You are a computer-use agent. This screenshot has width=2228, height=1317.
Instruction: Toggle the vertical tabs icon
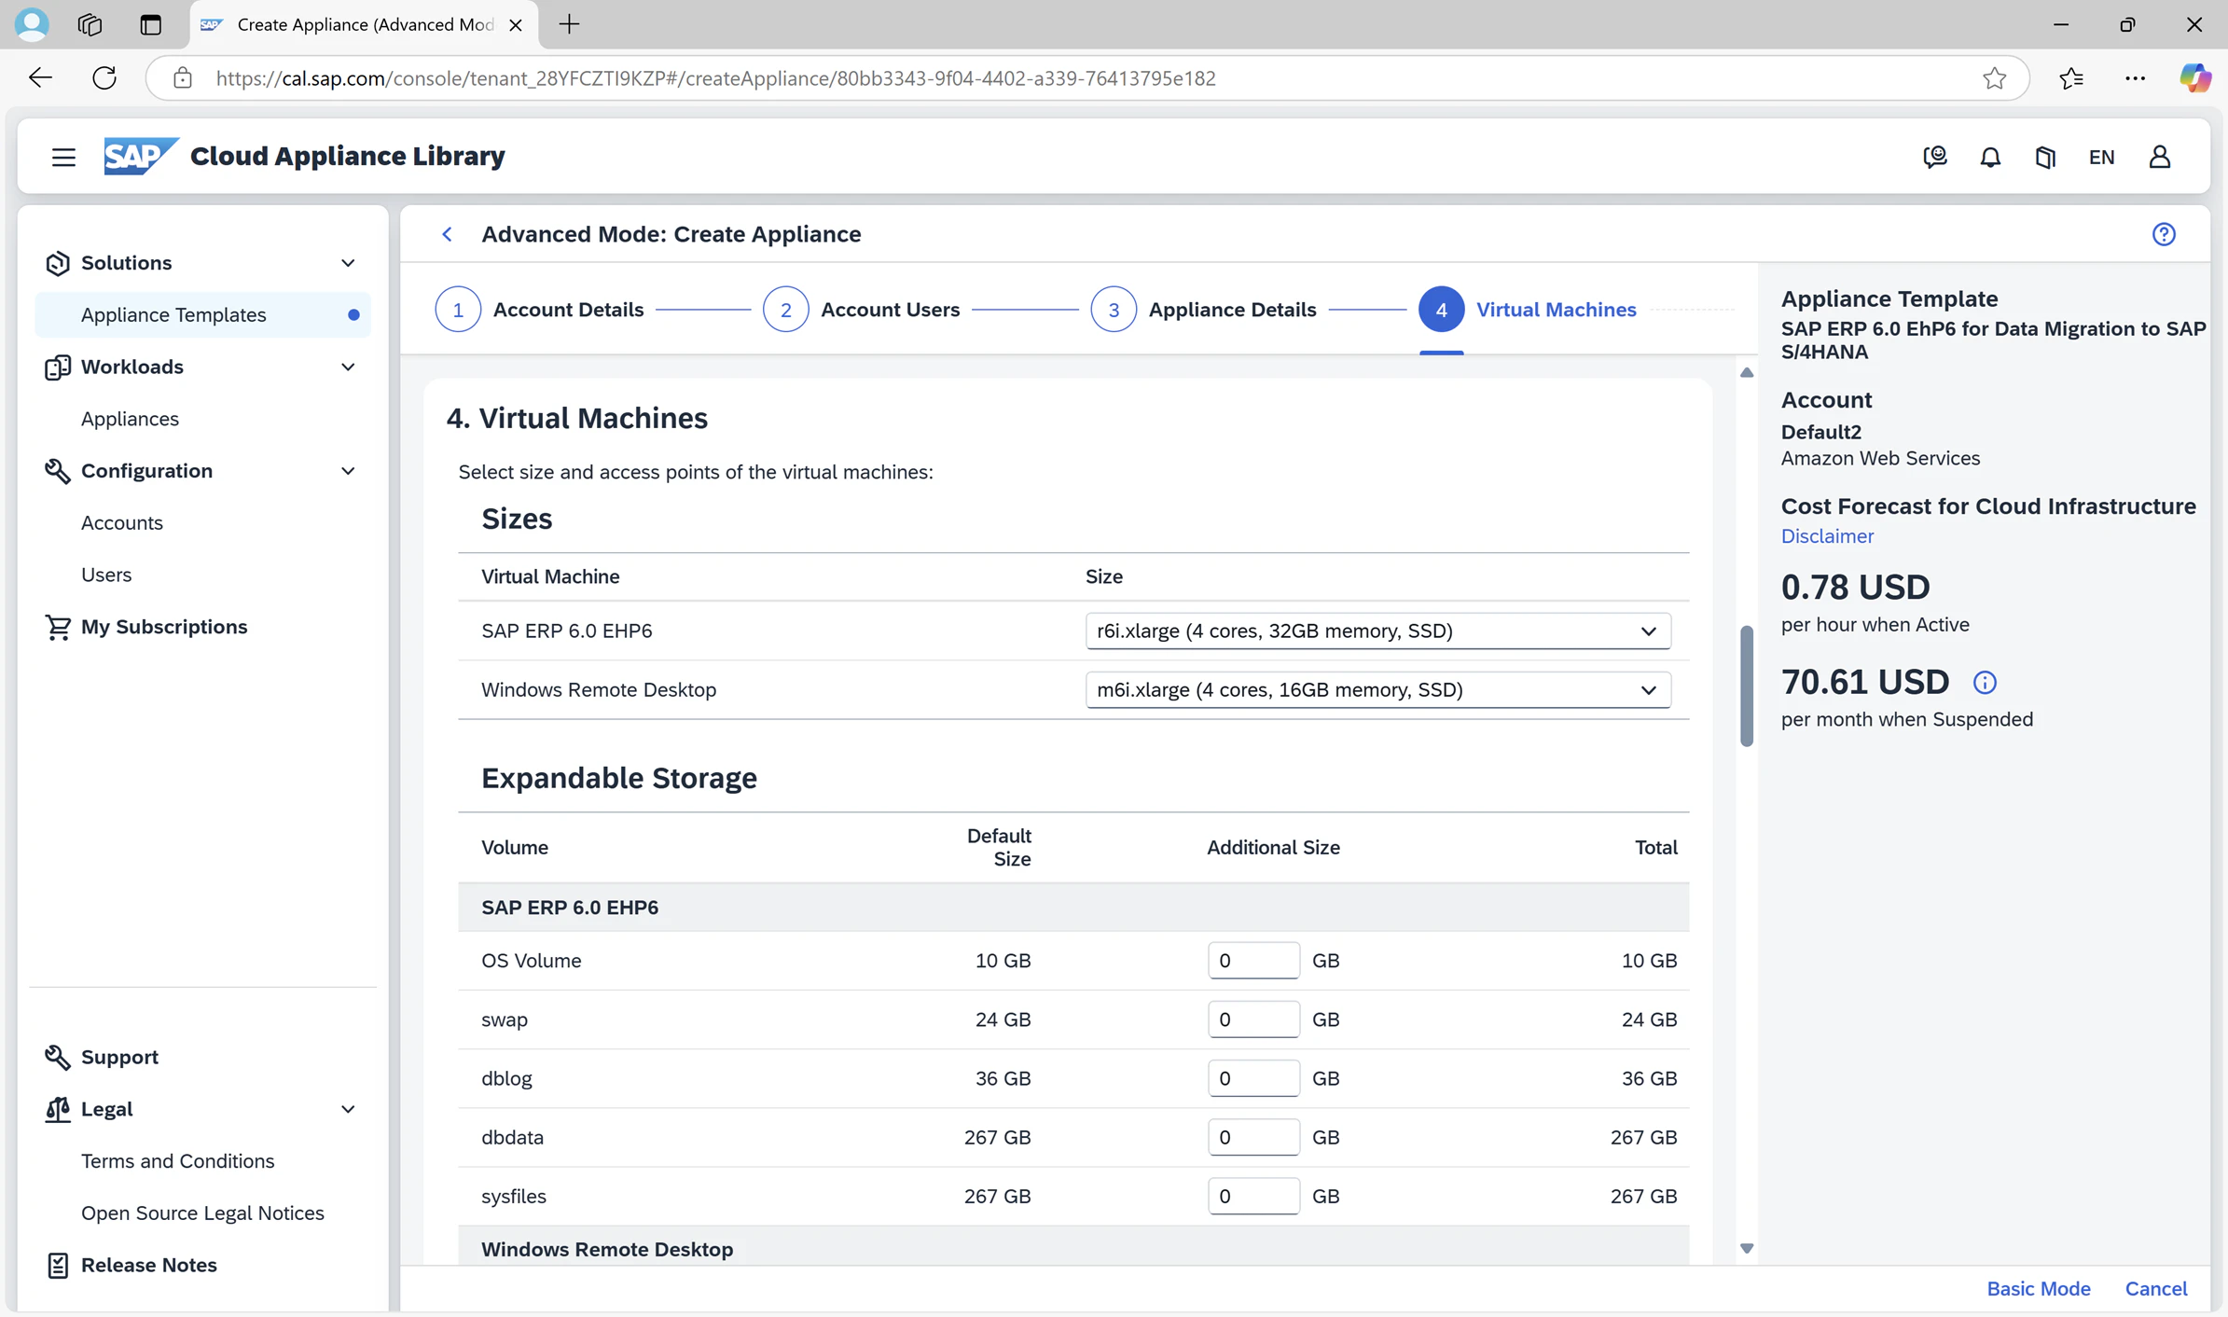[150, 24]
